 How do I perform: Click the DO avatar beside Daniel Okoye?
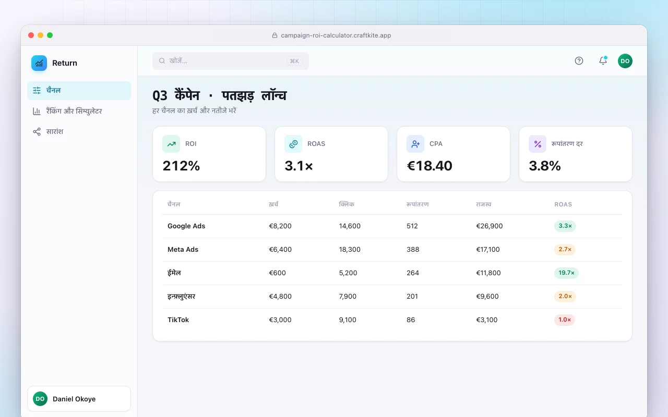[40, 399]
